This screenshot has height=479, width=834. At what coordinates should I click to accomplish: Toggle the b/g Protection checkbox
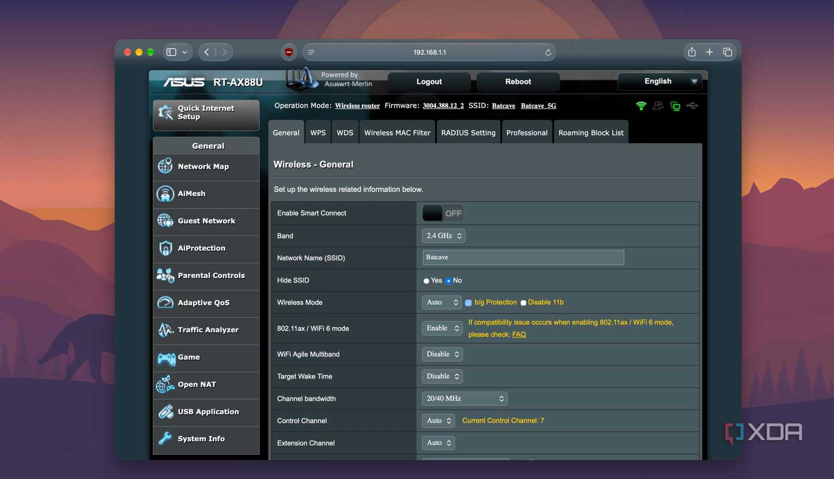(x=469, y=303)
